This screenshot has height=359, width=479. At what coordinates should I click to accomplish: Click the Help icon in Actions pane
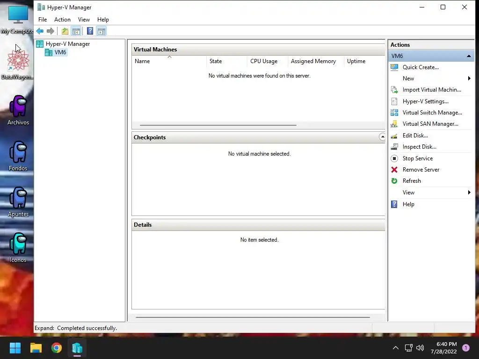(x=394, y=204)
